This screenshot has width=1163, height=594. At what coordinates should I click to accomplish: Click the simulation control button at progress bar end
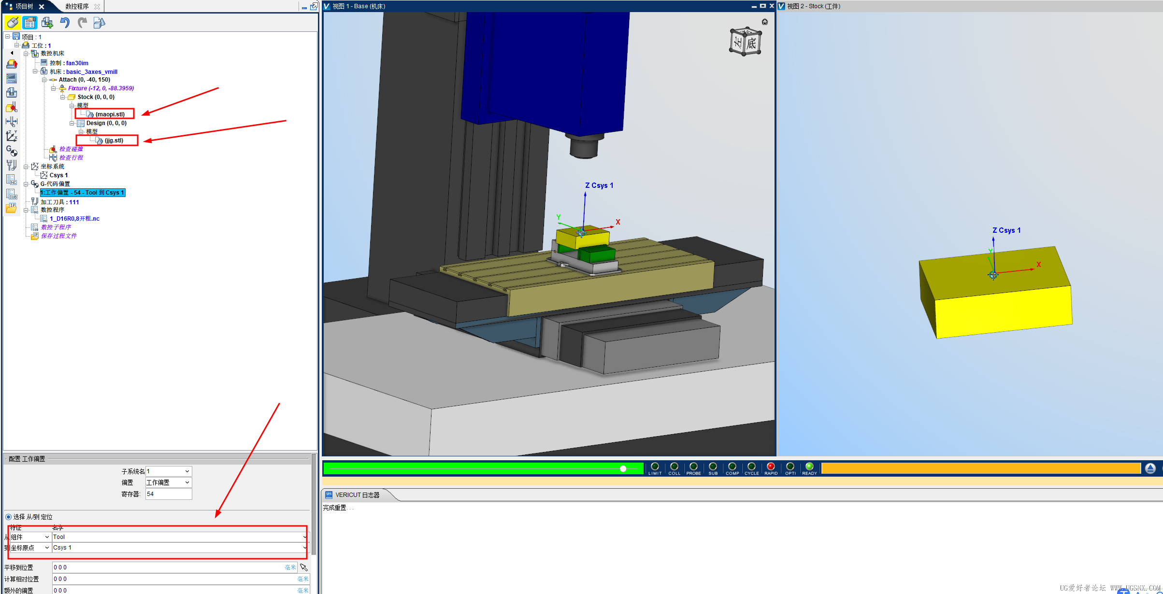pos(1150,468)
